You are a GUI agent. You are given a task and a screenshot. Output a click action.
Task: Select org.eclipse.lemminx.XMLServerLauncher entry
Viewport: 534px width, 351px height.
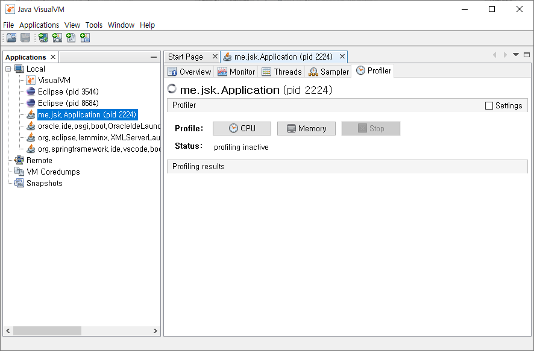click(99, 138)
